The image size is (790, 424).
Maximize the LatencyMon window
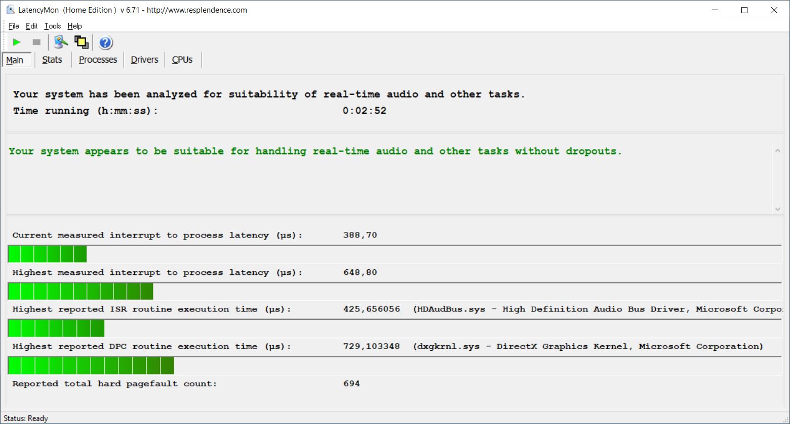click(x=744, y=10)
